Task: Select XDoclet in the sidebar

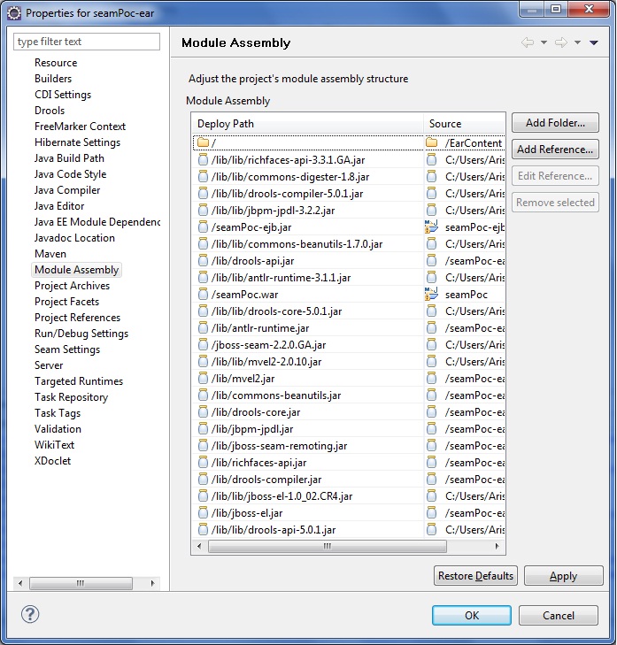Action: [x=52, y=461]
